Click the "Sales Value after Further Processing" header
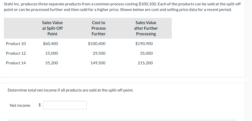The width and height of the screenshot is (252, 121). (146, 28)
